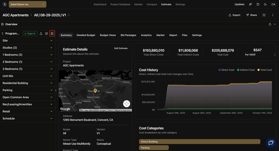The width and height of the screenshot is (279, 151).
Task: Expand the Parking section in sidebar
Action: pos(27,90)
